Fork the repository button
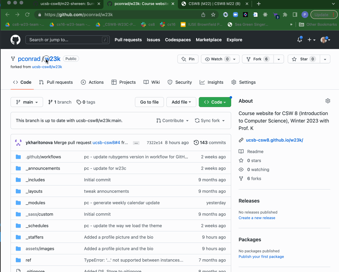Viewport: 339px width, 272px height. coord(258,59)
